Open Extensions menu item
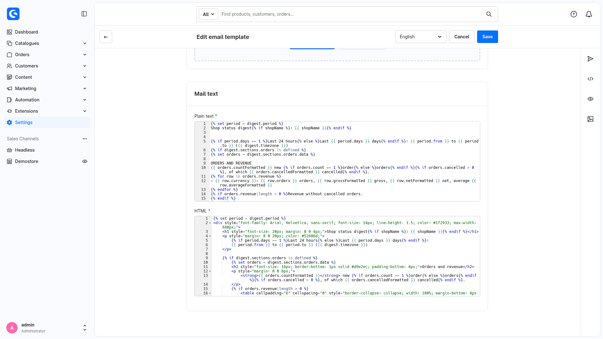The height and width of the screenshot is (339, 603). point(47,111)
